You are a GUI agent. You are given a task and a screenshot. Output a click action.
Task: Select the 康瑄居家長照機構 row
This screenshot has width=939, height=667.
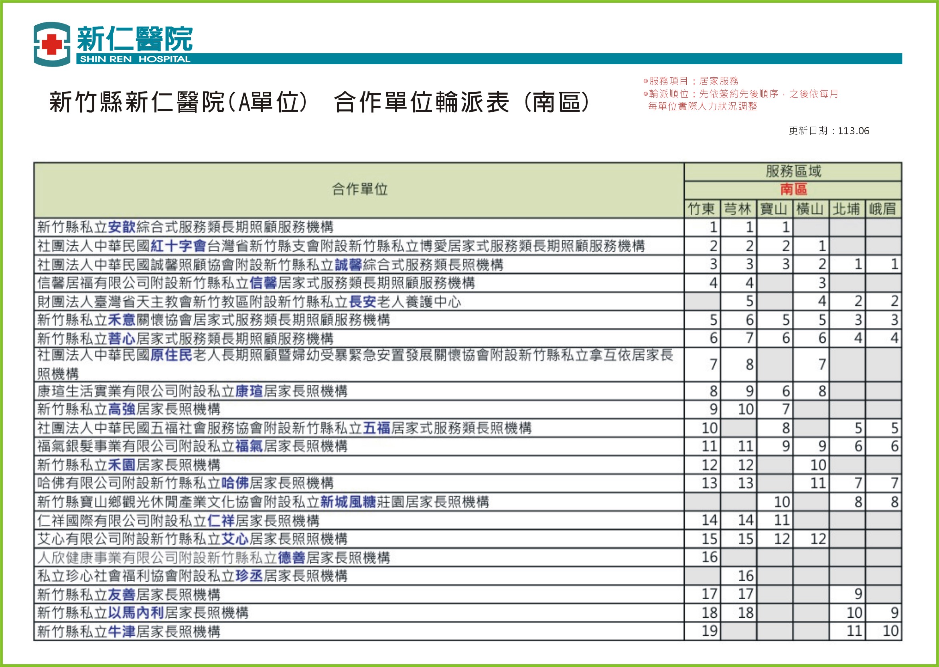[468, 391]
